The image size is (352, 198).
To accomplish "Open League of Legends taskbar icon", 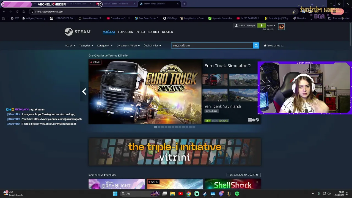I will pos(229,194).
